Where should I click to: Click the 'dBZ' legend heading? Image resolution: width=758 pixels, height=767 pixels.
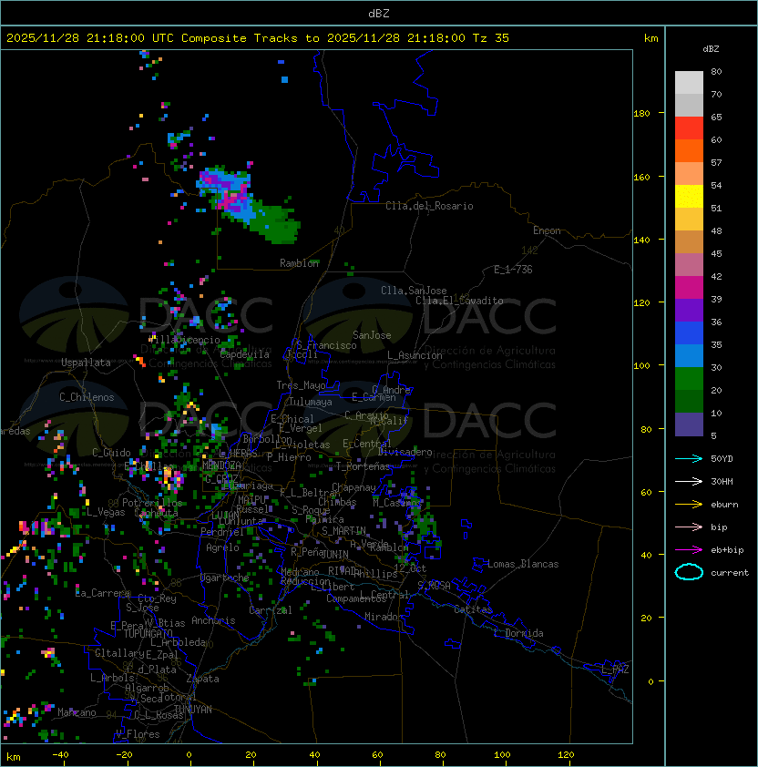(711, 49)
